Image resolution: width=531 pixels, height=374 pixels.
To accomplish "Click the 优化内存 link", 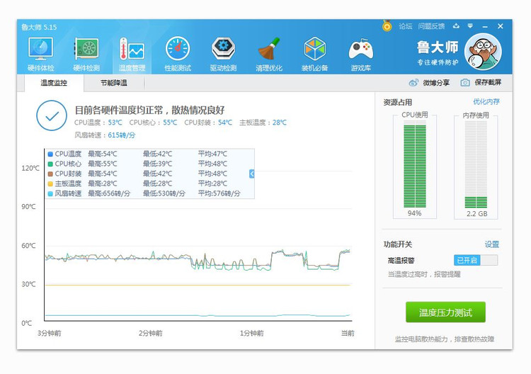I will coord(486,102).
